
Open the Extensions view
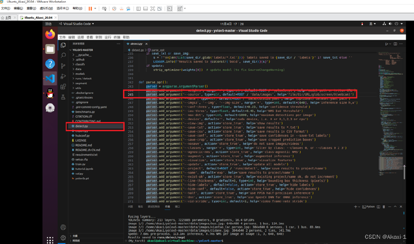(63, 86)
